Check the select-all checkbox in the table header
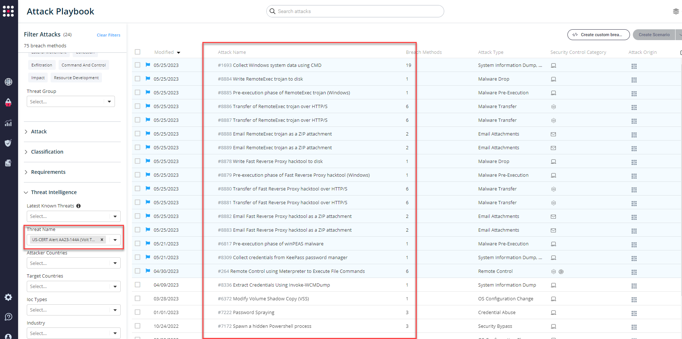 (x=138, y=52)
